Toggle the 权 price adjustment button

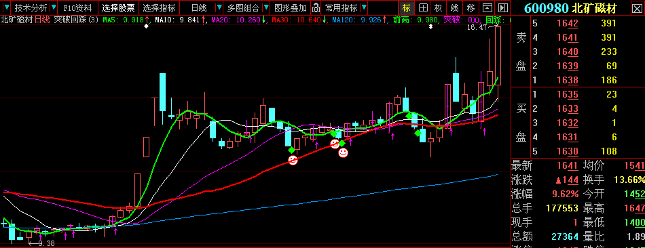coord(439,7)
